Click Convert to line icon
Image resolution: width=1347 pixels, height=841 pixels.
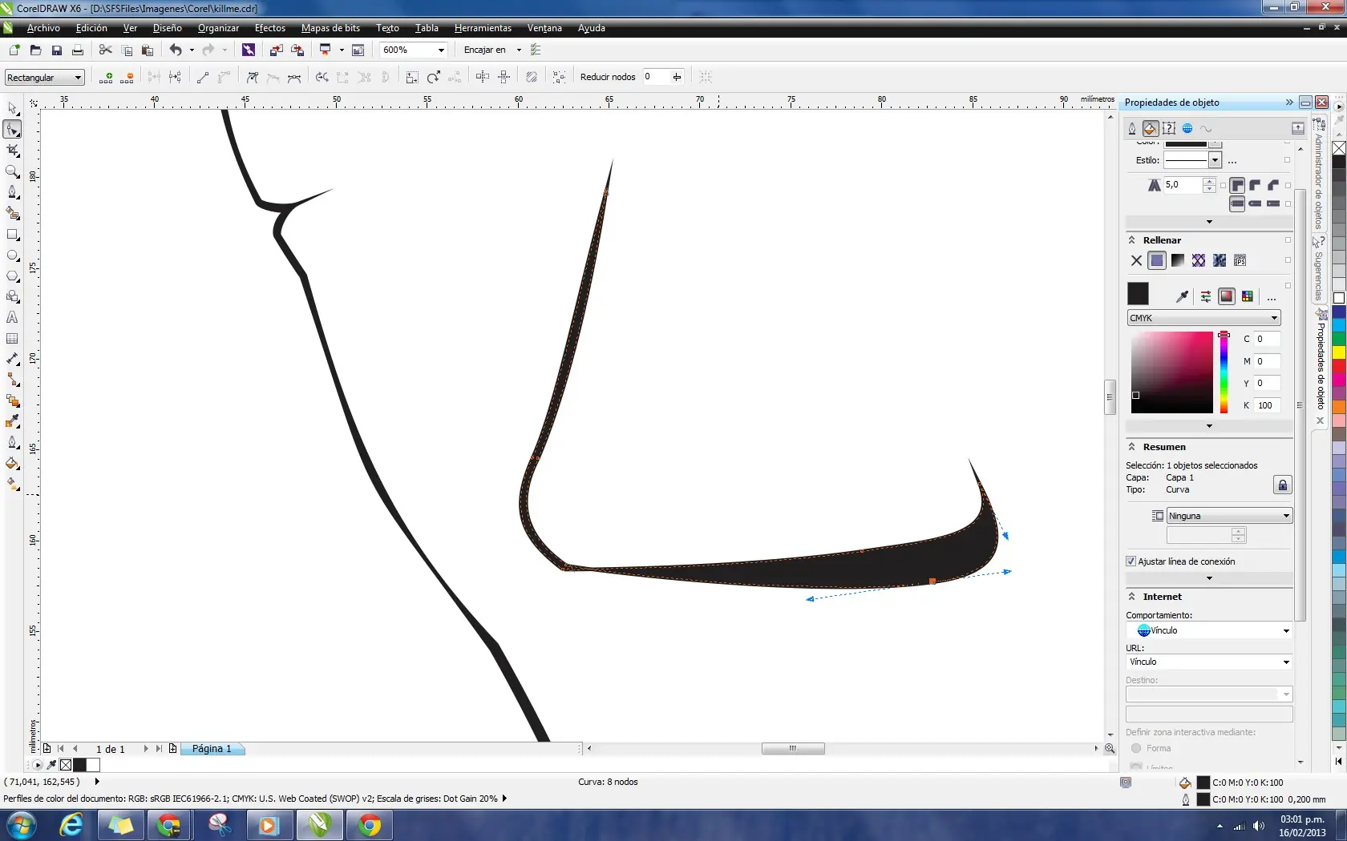[x=203, y=77]
